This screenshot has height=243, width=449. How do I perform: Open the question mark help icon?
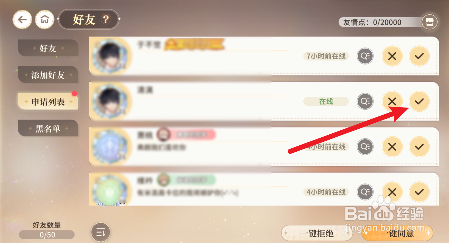click(106, 19)
